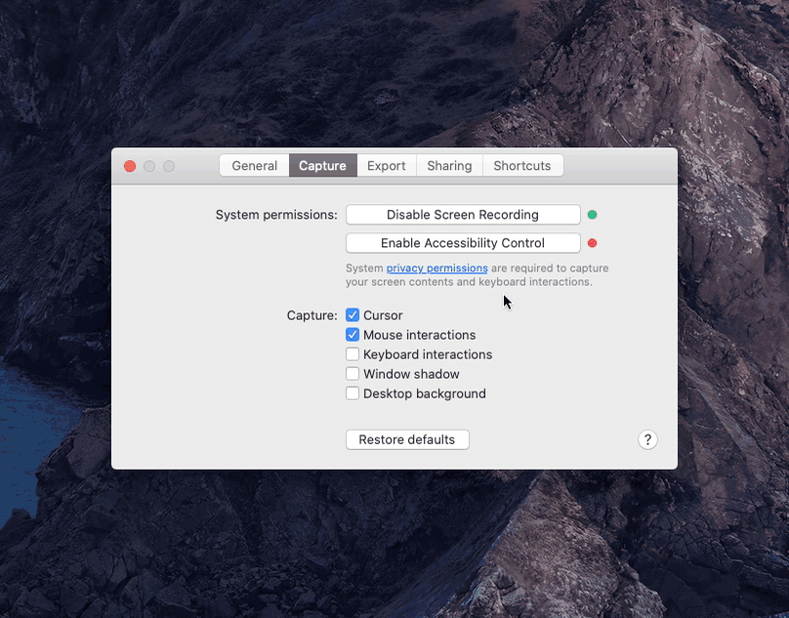This screenshot has width=789, height=618.
Task: Enable the Window shadow checkbox
Action: [353, 374]
